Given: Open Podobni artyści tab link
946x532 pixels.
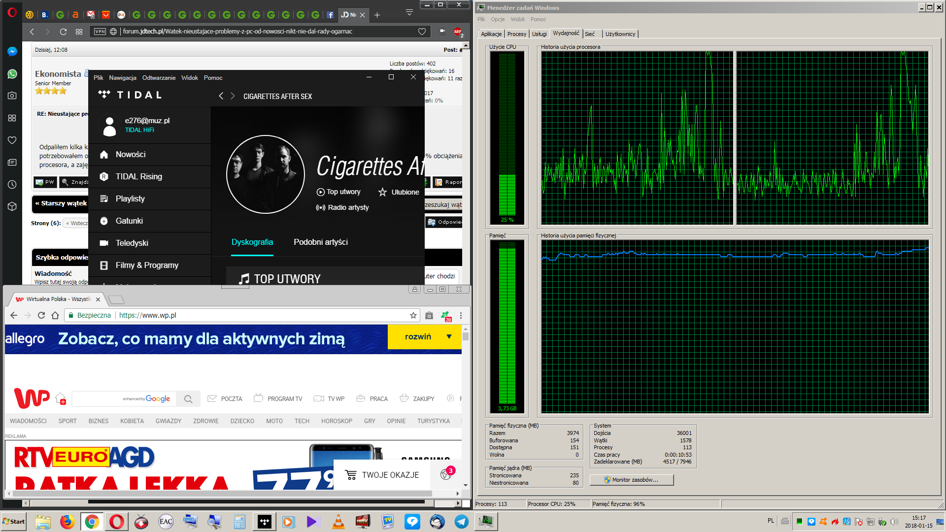Looking at the screenshot, I should point(320,242).
